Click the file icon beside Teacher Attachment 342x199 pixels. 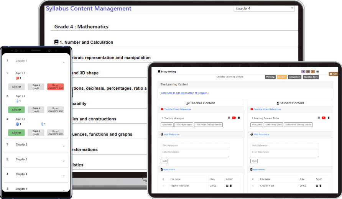click(162, 169)
